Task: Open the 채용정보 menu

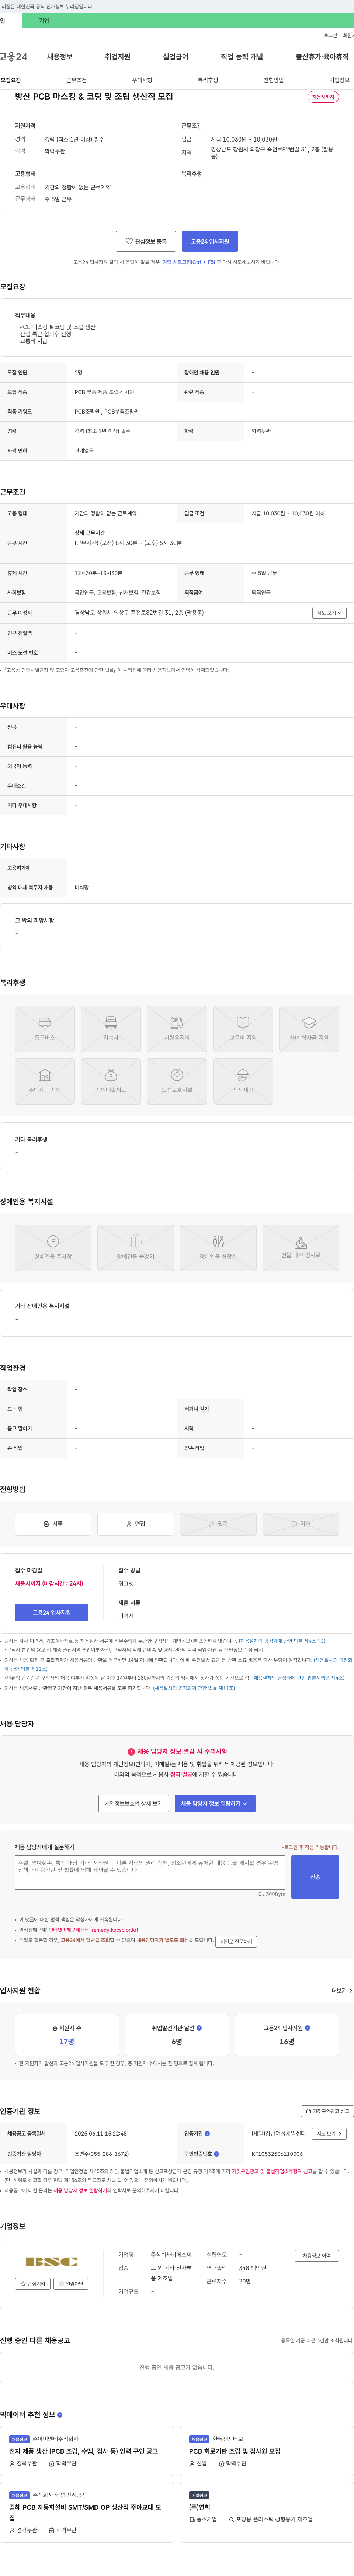Action: coord(60,57)
